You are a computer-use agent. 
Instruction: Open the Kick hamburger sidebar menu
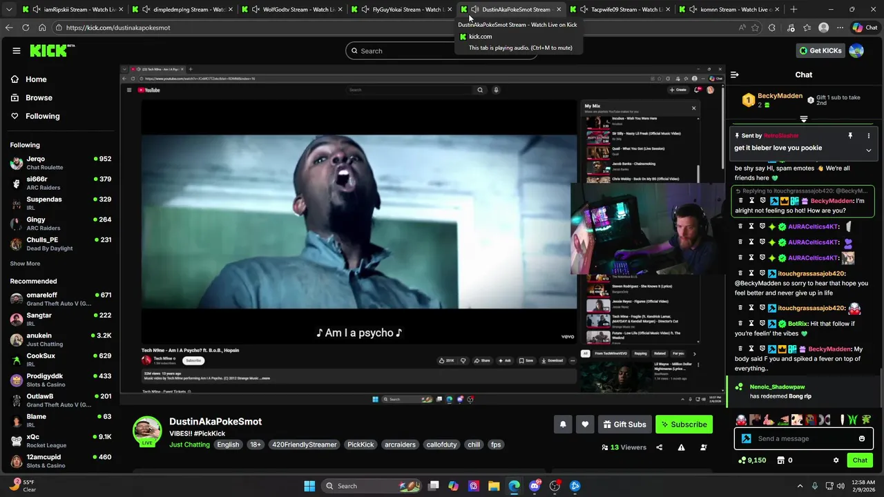pos(17,50)
